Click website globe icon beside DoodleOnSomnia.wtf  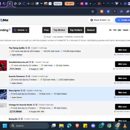(x=32, y=62)
